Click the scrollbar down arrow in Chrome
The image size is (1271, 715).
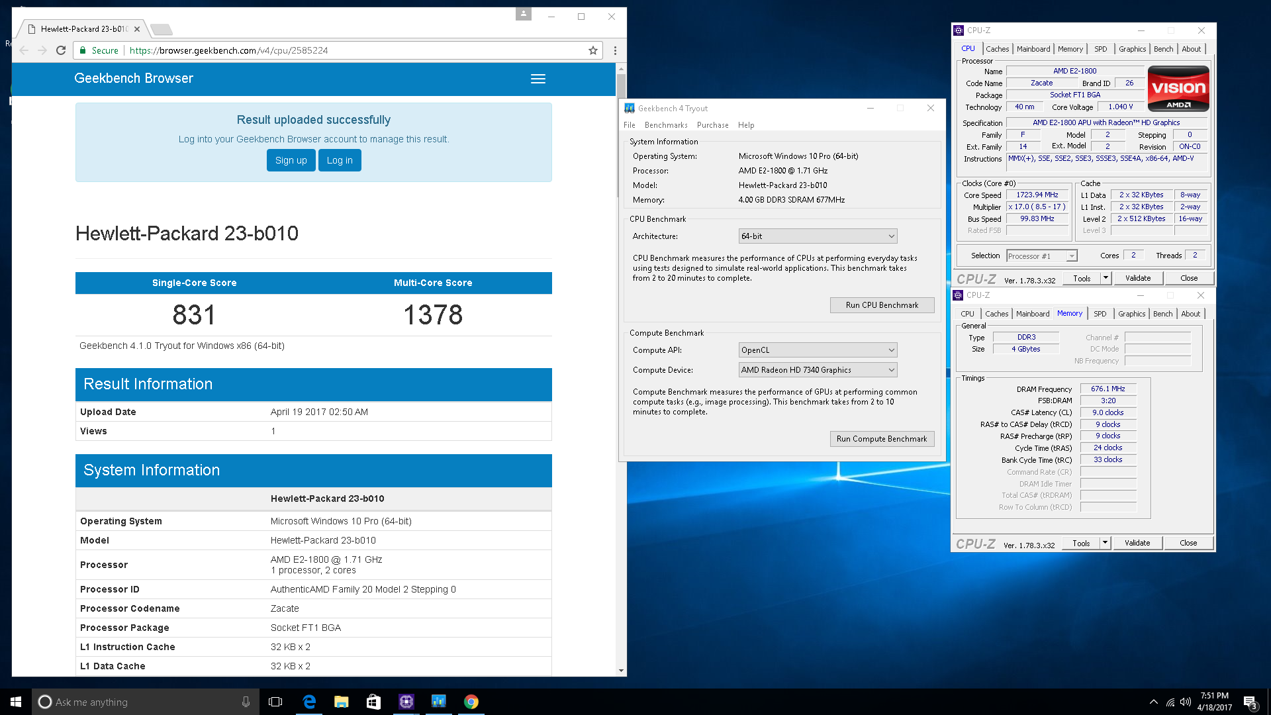pos(621,671)
